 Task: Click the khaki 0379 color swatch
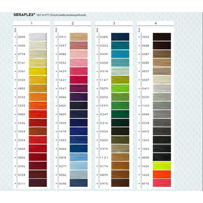coord(120,149)
